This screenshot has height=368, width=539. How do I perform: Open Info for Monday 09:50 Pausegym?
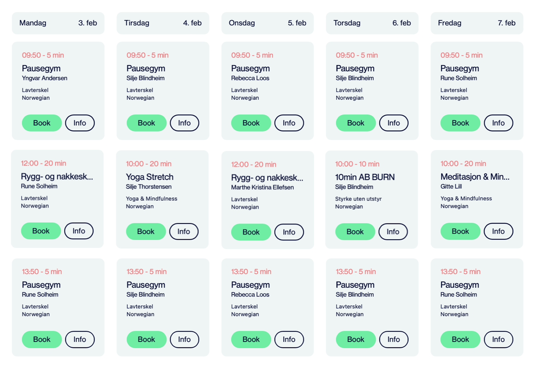(x=80, y=123)
